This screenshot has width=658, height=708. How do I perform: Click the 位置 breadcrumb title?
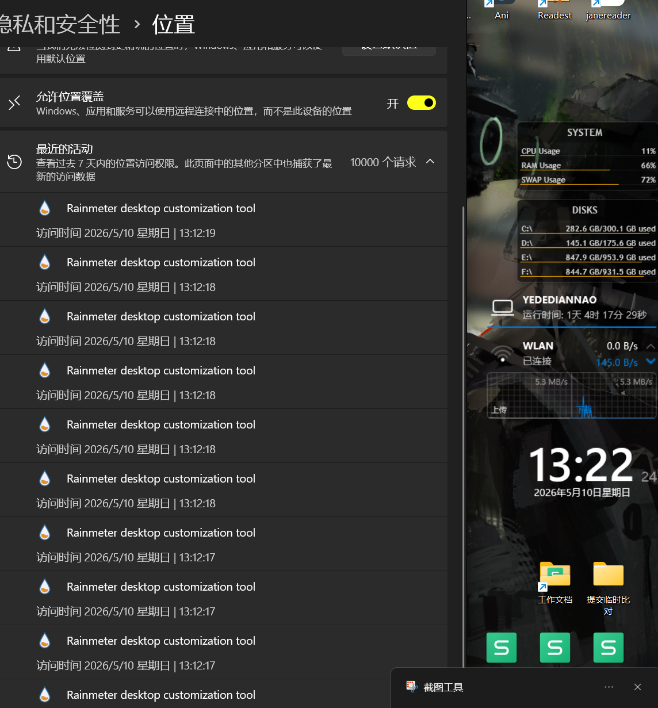pos(173,25)
